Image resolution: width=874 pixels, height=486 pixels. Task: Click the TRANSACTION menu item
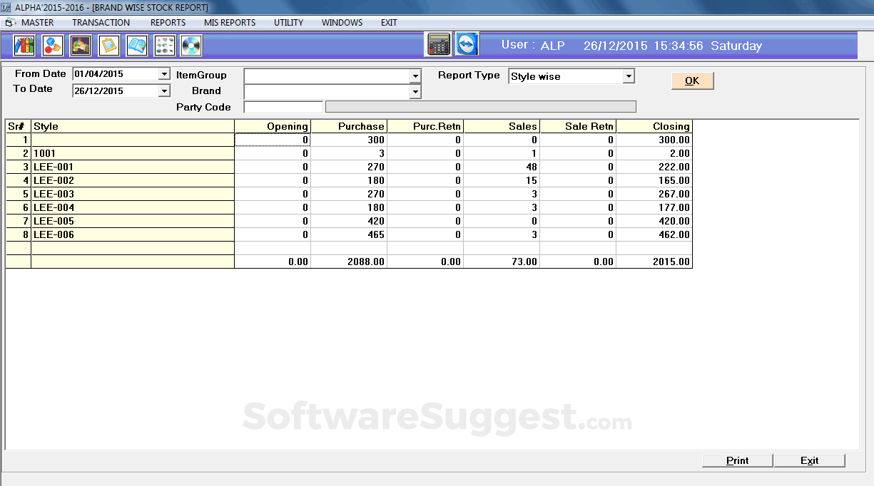pyautogui.click(x=101, y=22)
